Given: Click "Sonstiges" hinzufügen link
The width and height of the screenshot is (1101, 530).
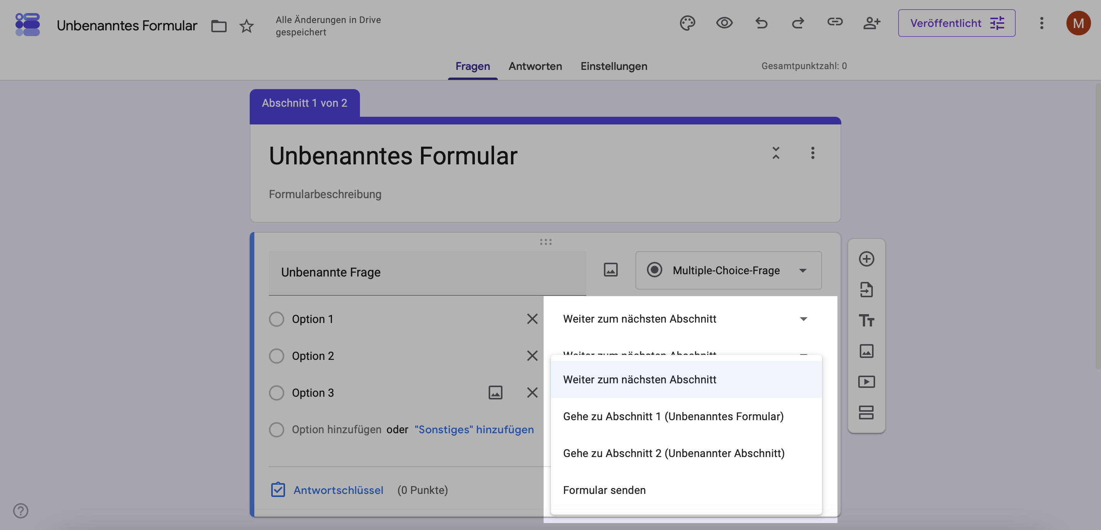Looking at the screenshot, I should 474,429.
